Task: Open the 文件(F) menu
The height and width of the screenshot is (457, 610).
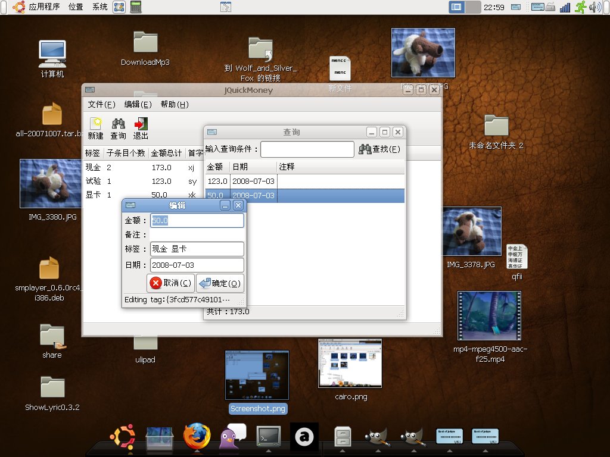Action: coord(101,105)
